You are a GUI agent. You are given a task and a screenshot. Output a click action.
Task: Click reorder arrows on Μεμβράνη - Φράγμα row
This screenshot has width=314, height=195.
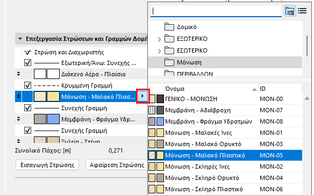pyautogui.click(x=18, y=119)
